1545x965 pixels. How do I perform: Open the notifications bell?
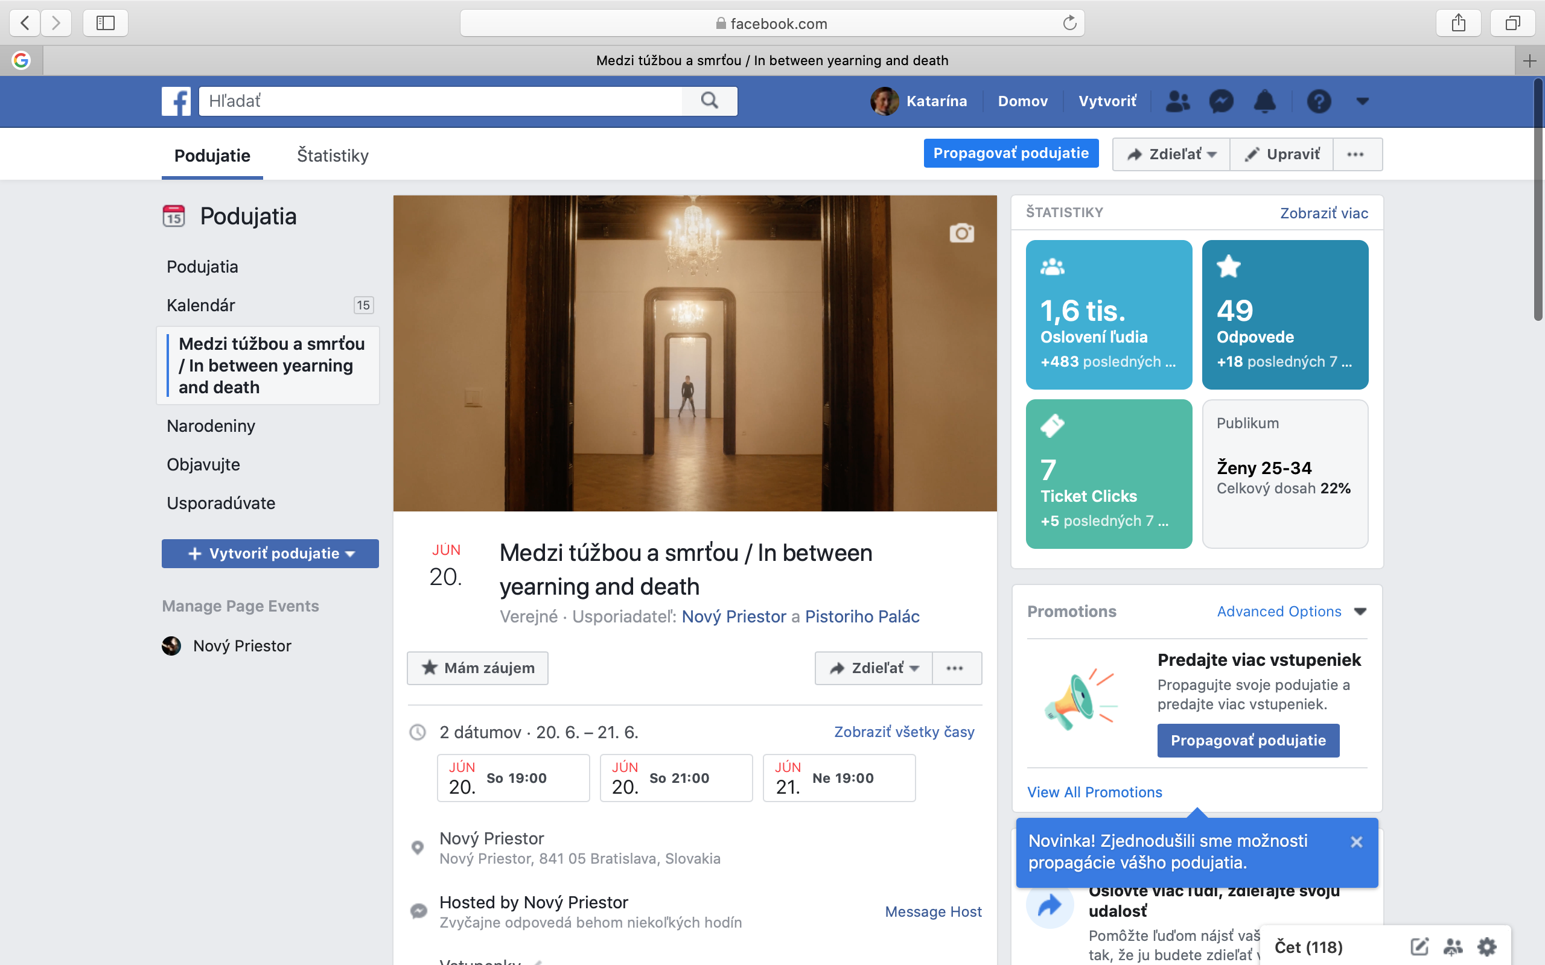point(1264,101)
